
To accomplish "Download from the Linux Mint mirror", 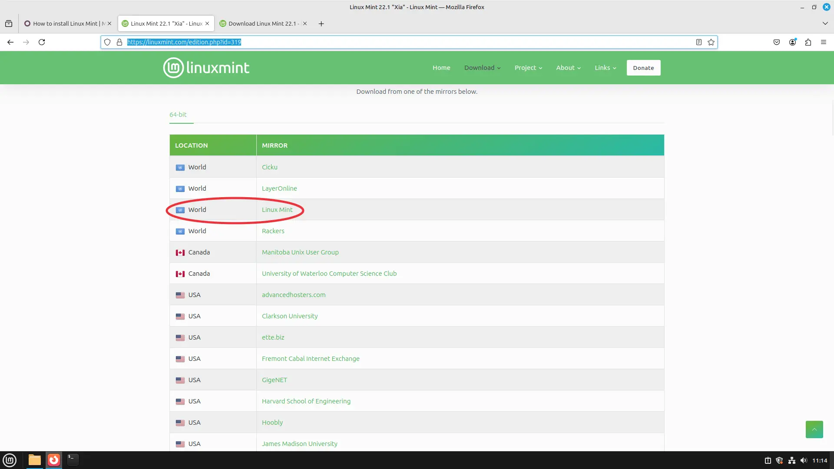I will point(277,210).
